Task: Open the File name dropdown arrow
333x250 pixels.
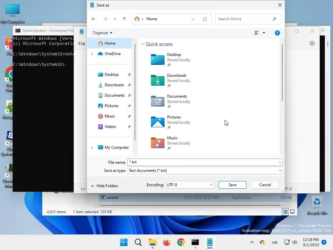Action: 280,162
